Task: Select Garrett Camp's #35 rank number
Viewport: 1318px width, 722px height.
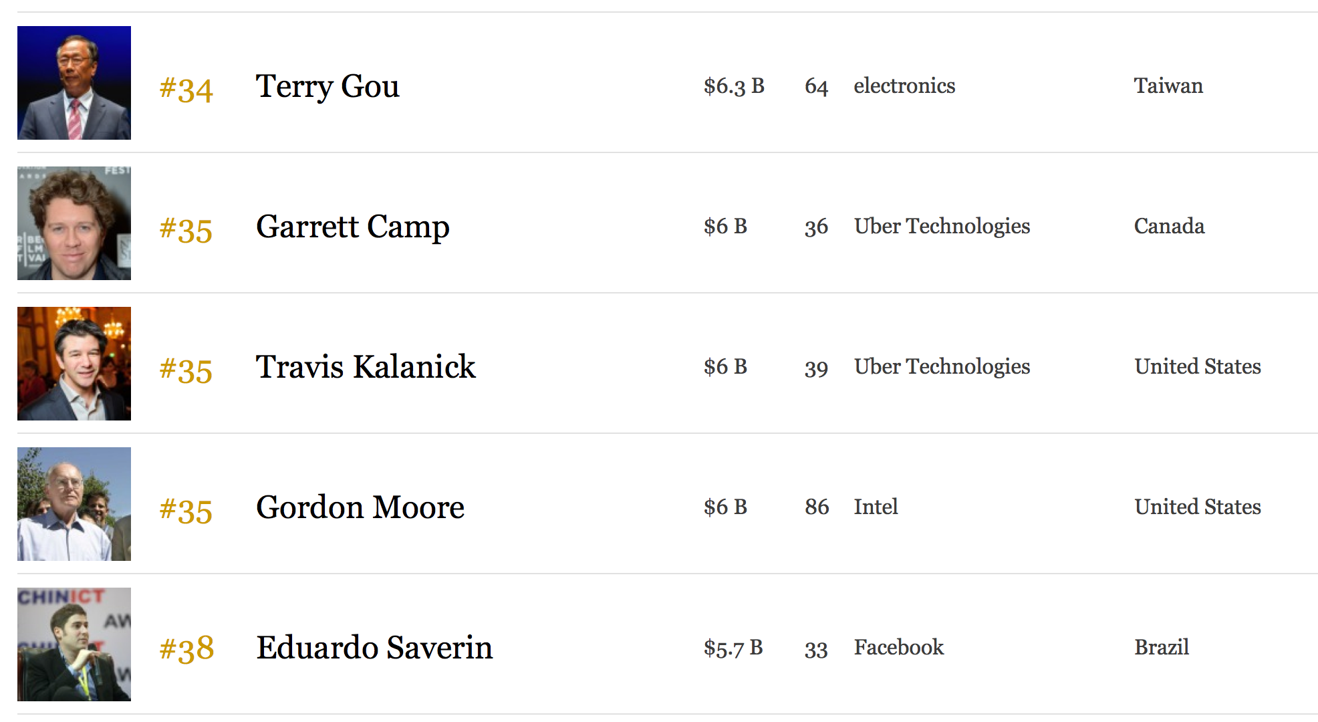Action: pyautogui.click(x=186, y=229)
